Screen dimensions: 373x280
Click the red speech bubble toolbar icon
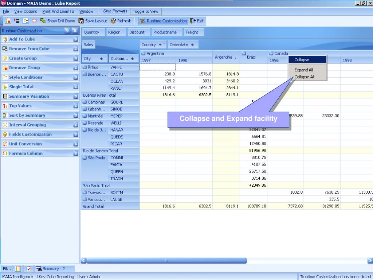click(34, 21)
